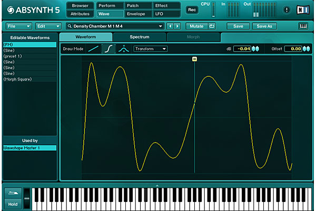Image resolution: width=316 pixels, height=211 pixels.
Task: Open the LFO page
Action: pos(166,14)
